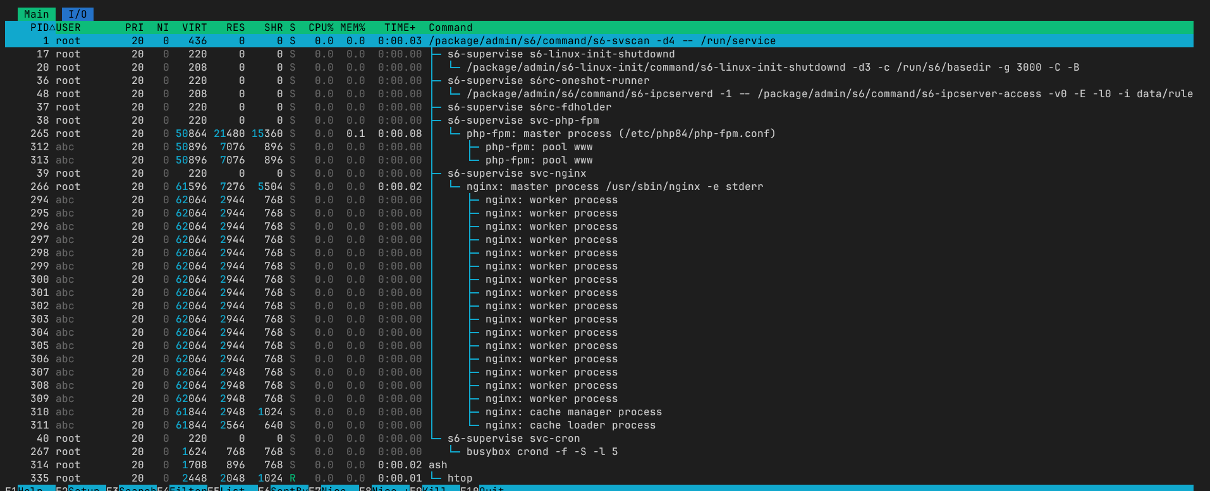Sort by the CPU% column header
Screen dimensions: 1210x491
321,28
